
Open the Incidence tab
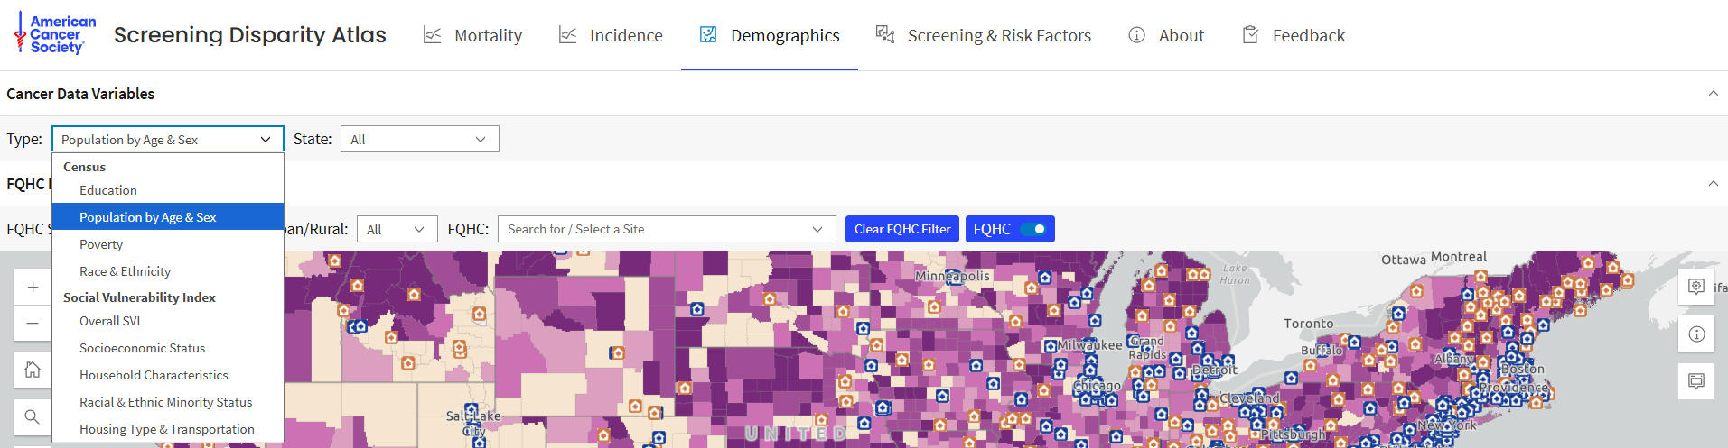pyautogui.click(x=610, y=35)
